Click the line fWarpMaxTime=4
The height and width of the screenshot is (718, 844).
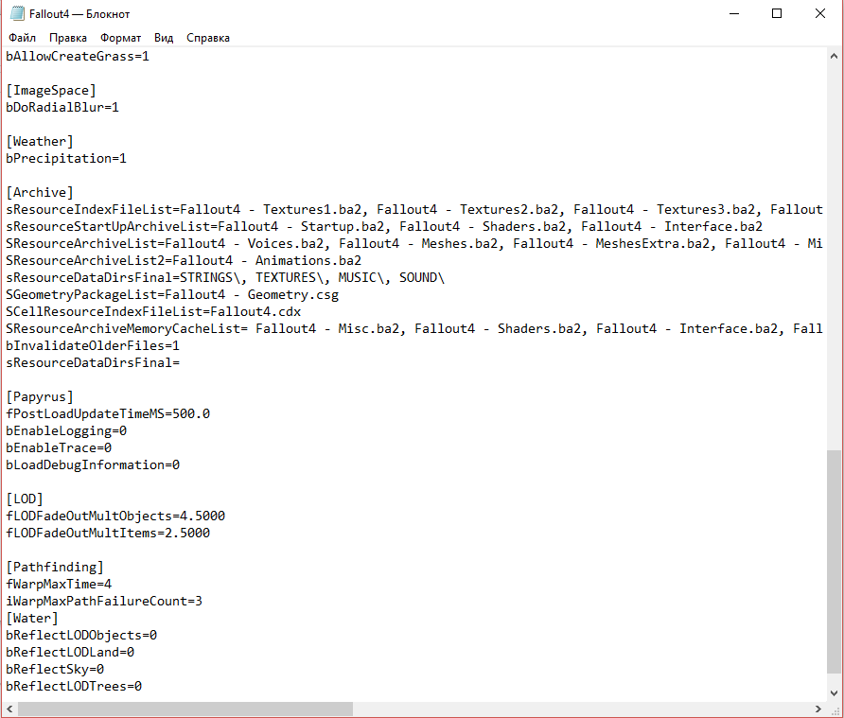(x=59, y=585)
